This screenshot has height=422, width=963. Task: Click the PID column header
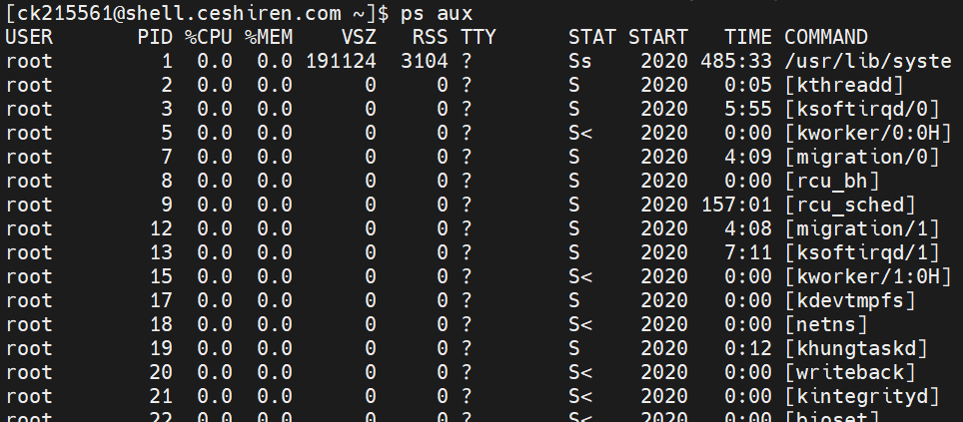point(155,37)
